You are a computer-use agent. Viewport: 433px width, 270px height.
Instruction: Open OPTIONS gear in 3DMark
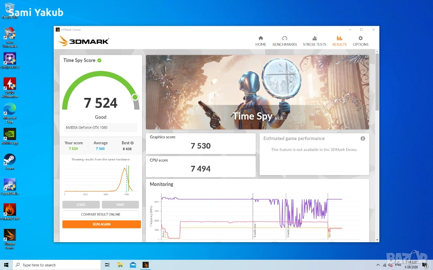click(x=360, y=41)
